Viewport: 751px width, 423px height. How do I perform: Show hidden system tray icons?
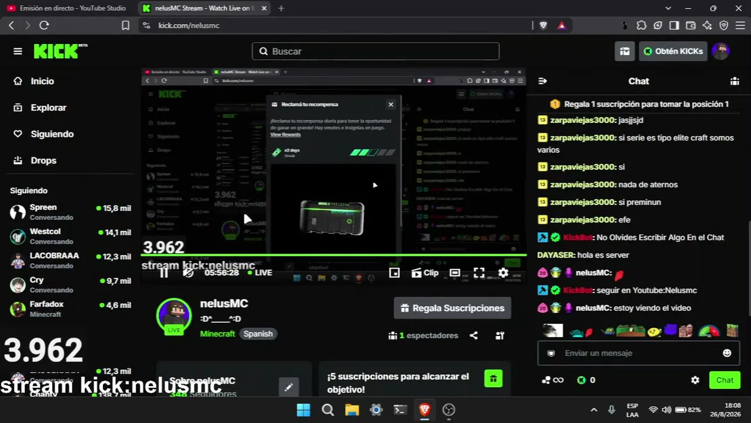click(x=594, y=409)
